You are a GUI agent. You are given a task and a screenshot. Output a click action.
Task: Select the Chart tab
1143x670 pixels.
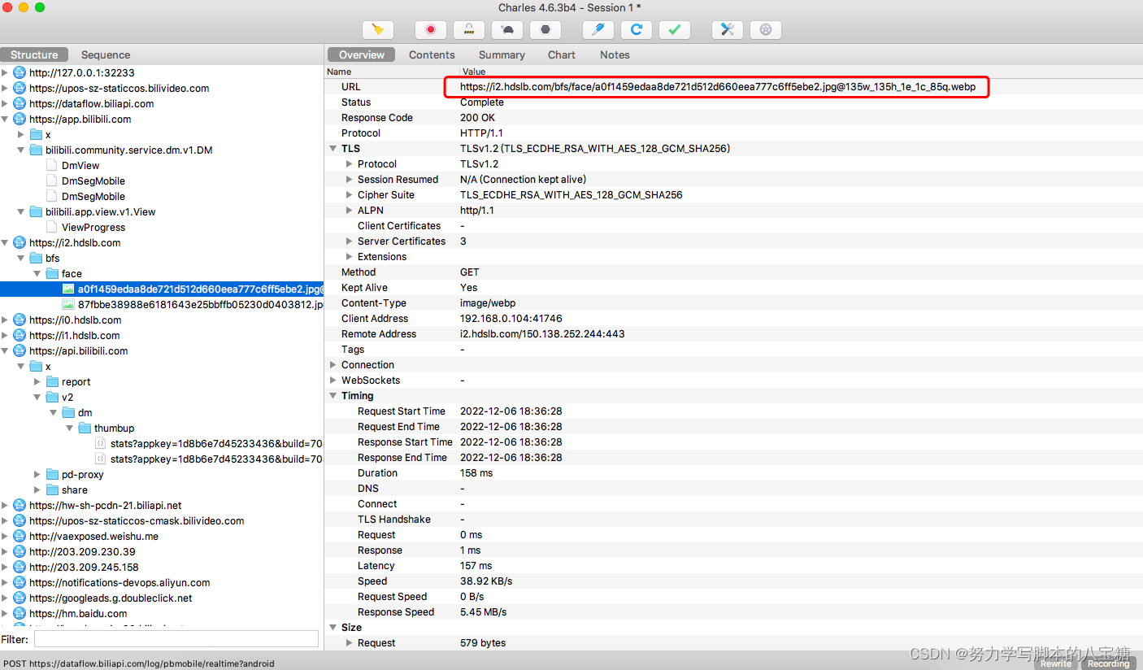coord(561,54)
